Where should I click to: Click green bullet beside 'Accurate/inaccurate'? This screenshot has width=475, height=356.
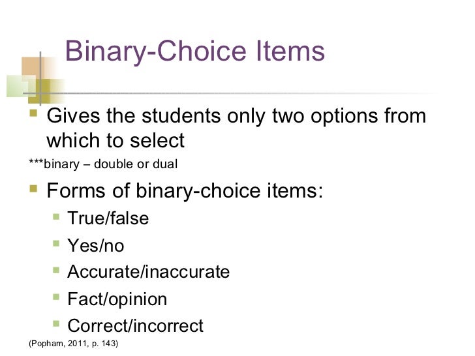(x=56, y=270)
